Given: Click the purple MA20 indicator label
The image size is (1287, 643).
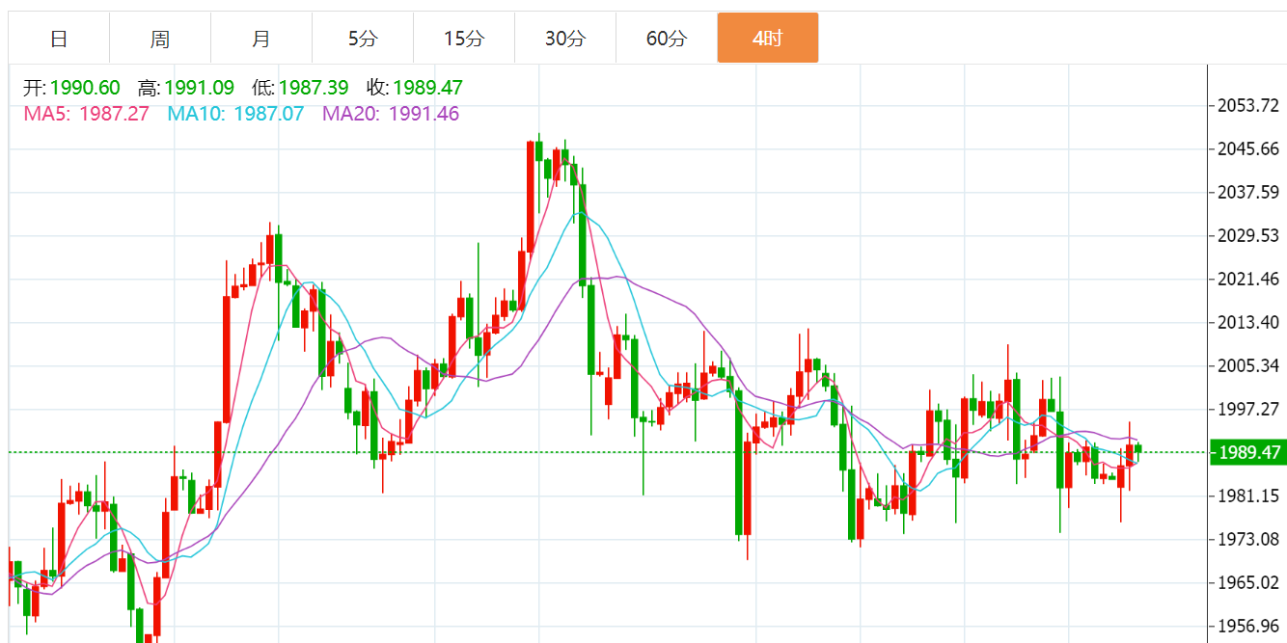Looking at the screenshot, I should (x=391, y=114).
